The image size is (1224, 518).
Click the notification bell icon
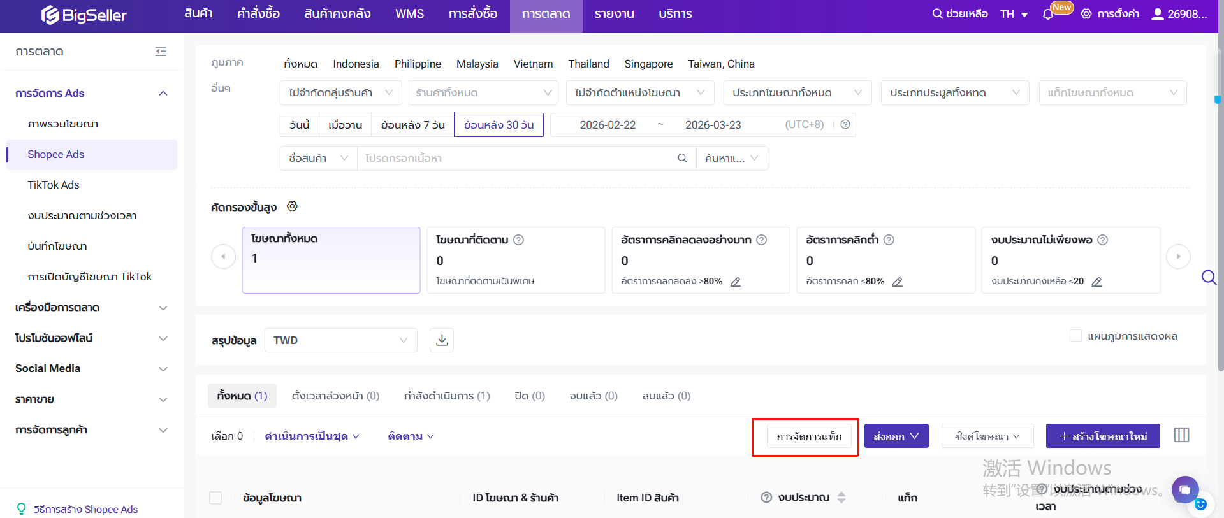(x=1048, y=14)
